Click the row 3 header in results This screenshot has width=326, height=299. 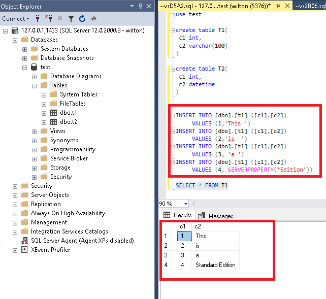point(169,255)
